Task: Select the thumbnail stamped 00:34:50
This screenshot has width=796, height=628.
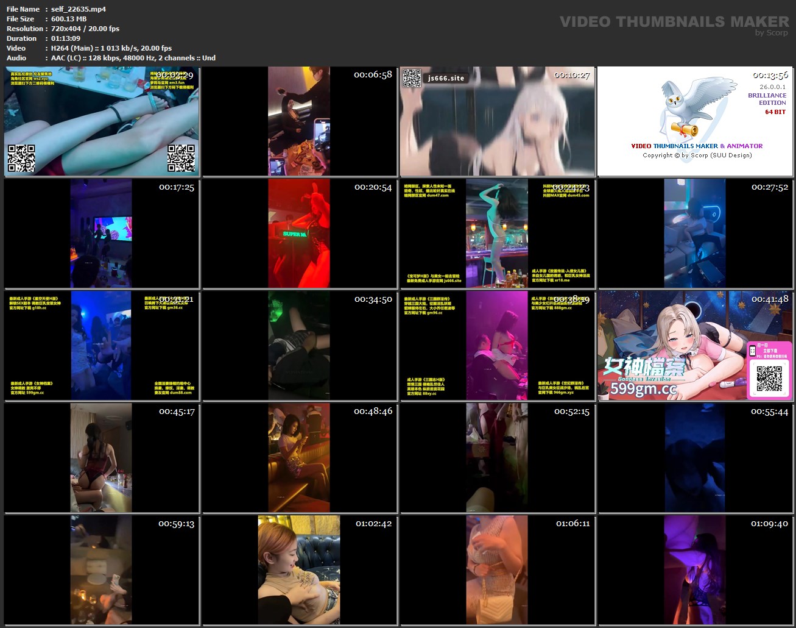Action: (300, 346)
